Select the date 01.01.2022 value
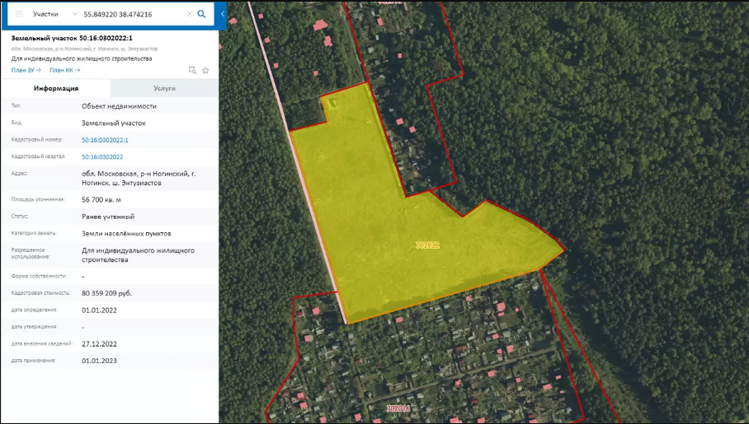This screenshot has height=424, width=749. (99, 310)
